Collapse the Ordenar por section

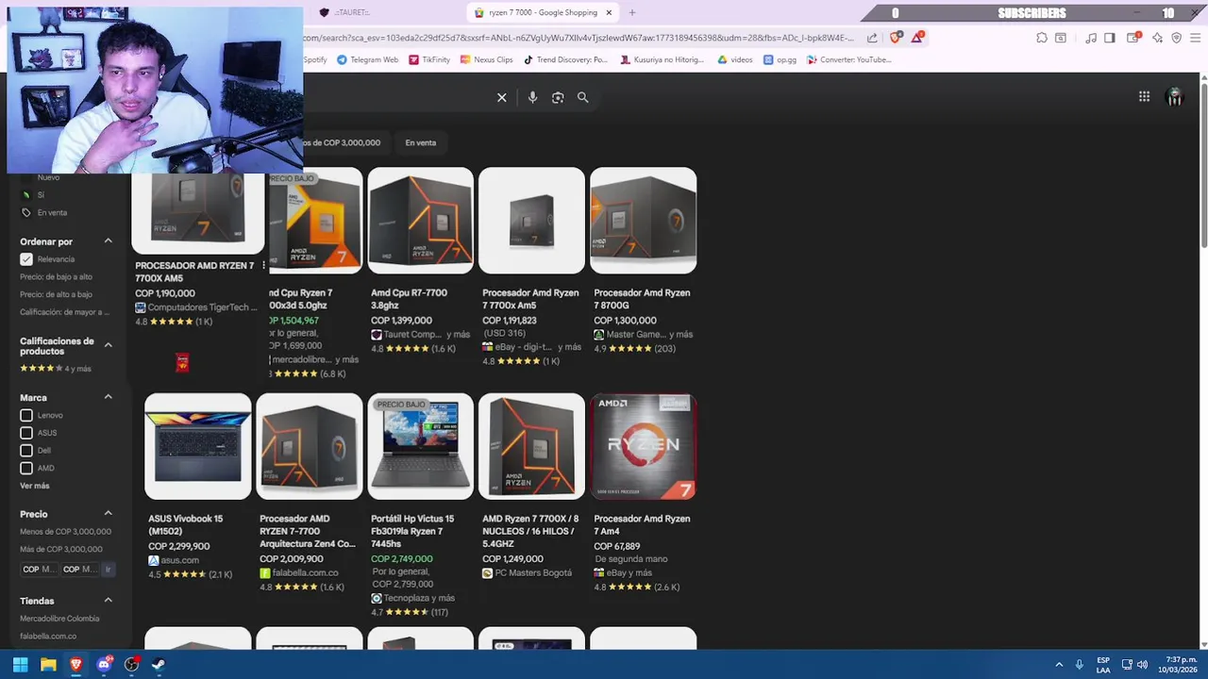[108, 241]
